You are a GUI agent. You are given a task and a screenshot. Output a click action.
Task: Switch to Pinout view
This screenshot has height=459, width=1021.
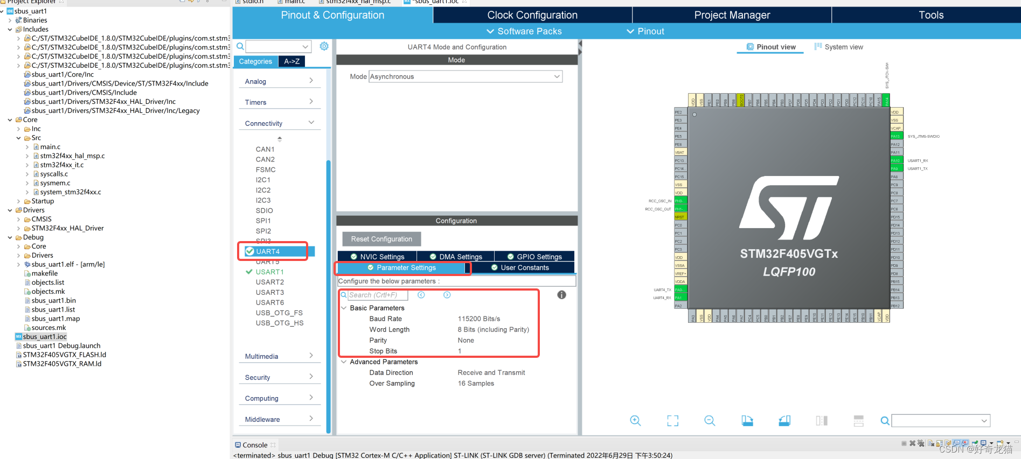pyautogui.click(x=770, y=47)
